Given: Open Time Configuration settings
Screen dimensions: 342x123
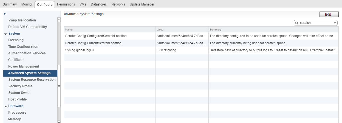Looking at the screenshot, I should [x=23, y=47].
